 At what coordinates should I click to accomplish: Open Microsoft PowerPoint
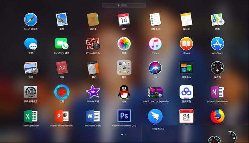62,116
